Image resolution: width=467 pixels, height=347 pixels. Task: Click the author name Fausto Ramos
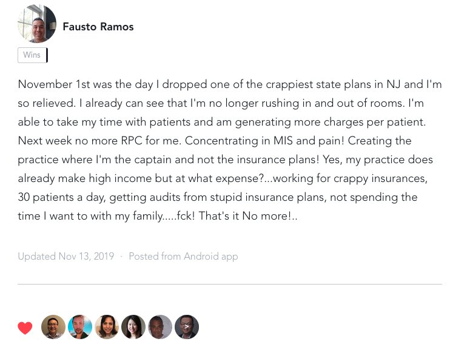pos(98,27)
